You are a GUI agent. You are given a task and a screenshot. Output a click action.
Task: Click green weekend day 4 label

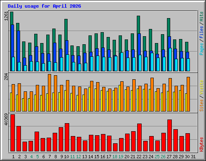[x=31, y=157]
